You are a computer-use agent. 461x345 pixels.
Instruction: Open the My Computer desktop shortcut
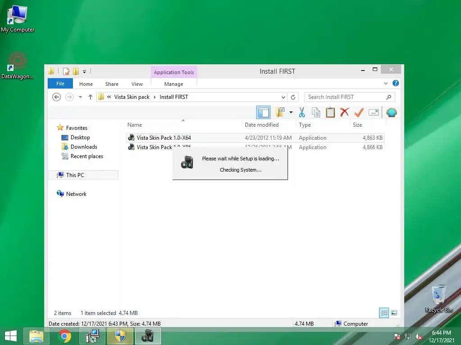pos(18,19)
